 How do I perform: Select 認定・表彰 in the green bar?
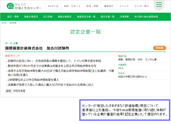(13, 17)
